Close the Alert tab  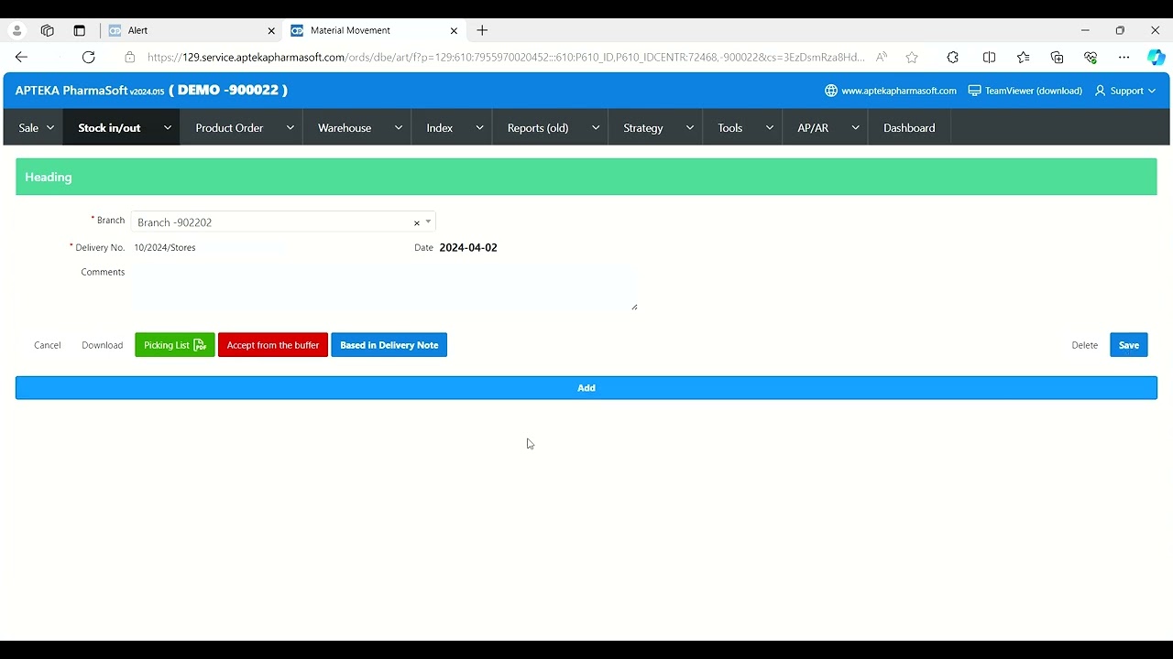pyautogui.click(x=271, y=30)
